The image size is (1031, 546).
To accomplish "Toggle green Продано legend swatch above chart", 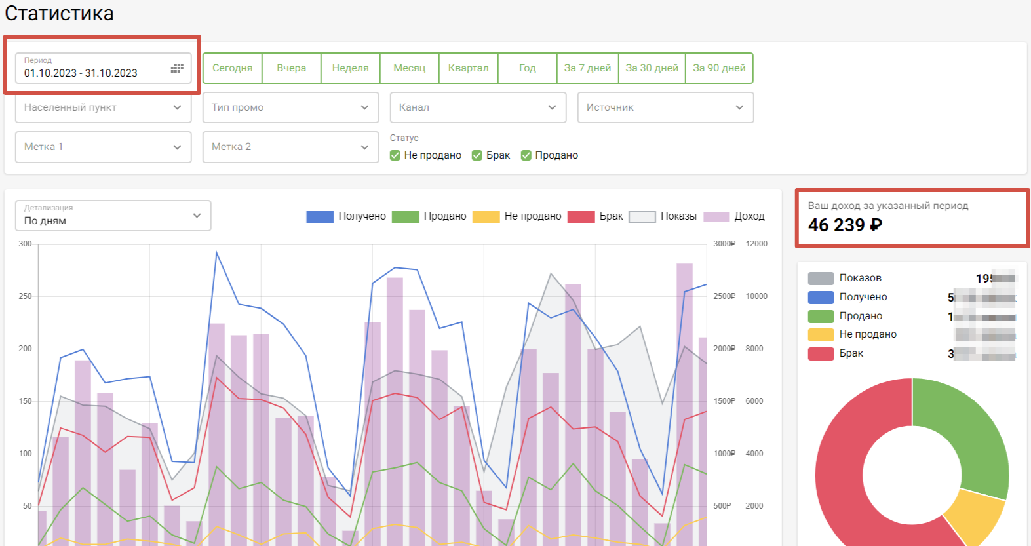I will coord(405,217).
